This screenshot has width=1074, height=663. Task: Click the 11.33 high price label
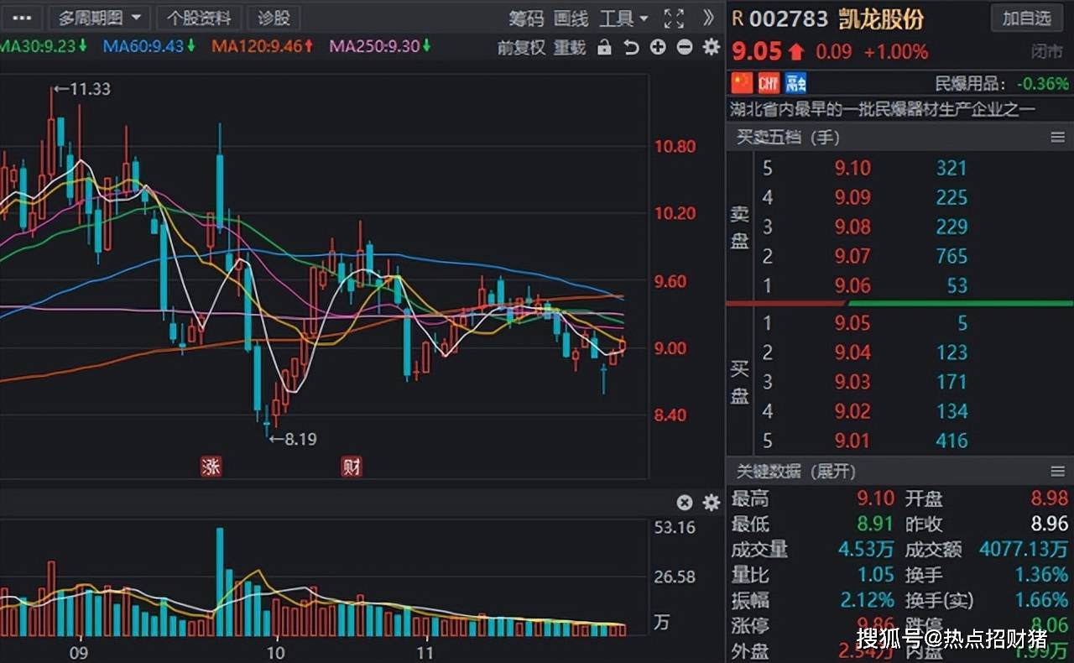pos(90,88)
